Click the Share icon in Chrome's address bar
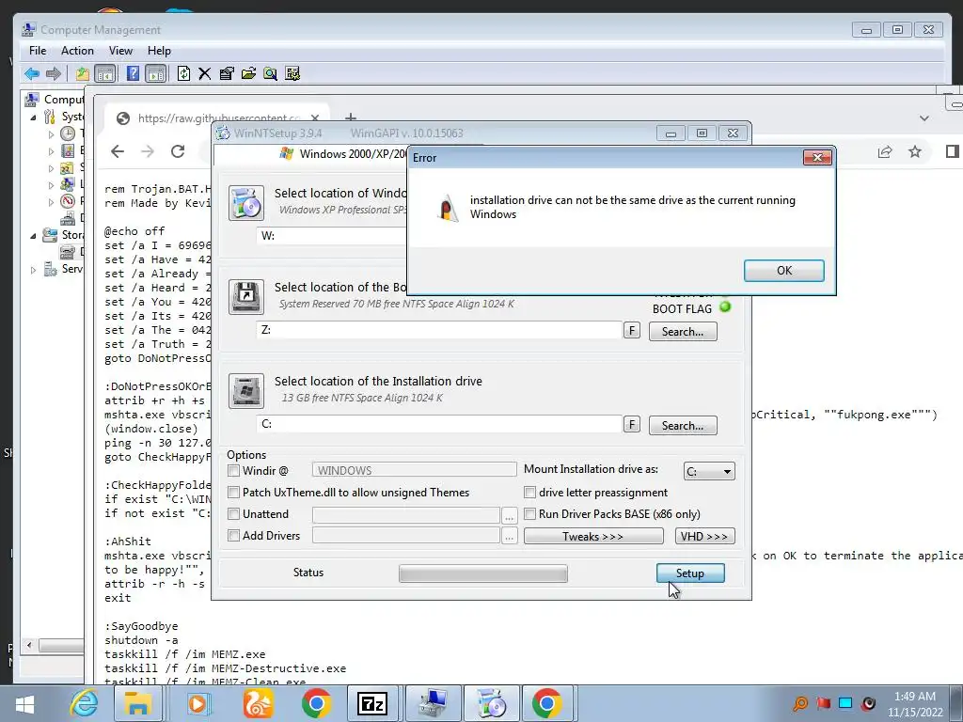The height and width of the screenshot is (722, 963). point(884,151)
